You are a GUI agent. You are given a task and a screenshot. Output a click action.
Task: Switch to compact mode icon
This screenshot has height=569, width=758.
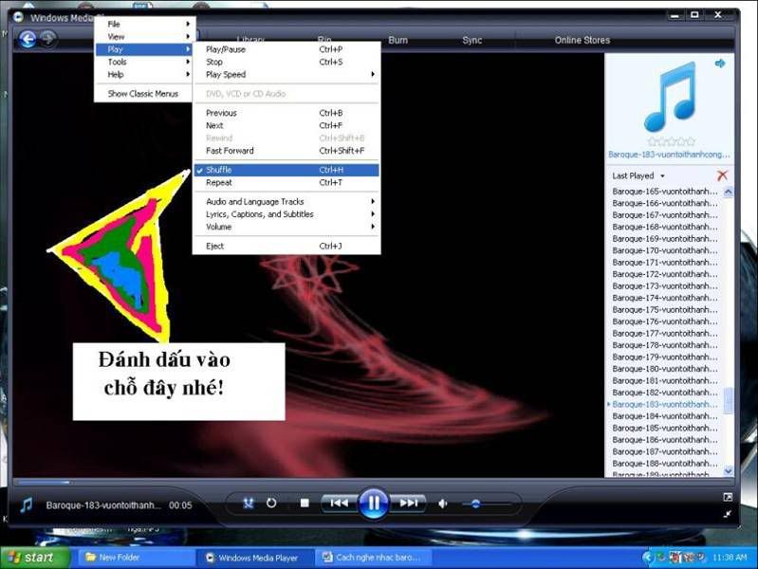[728, 514]
